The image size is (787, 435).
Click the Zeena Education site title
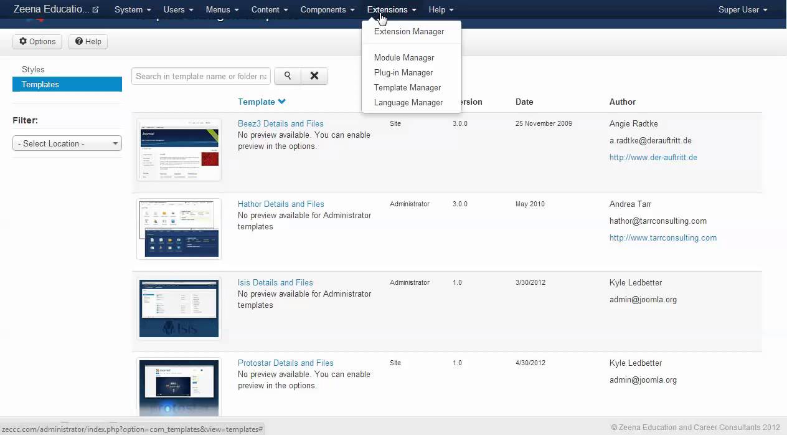click(51, 9)
